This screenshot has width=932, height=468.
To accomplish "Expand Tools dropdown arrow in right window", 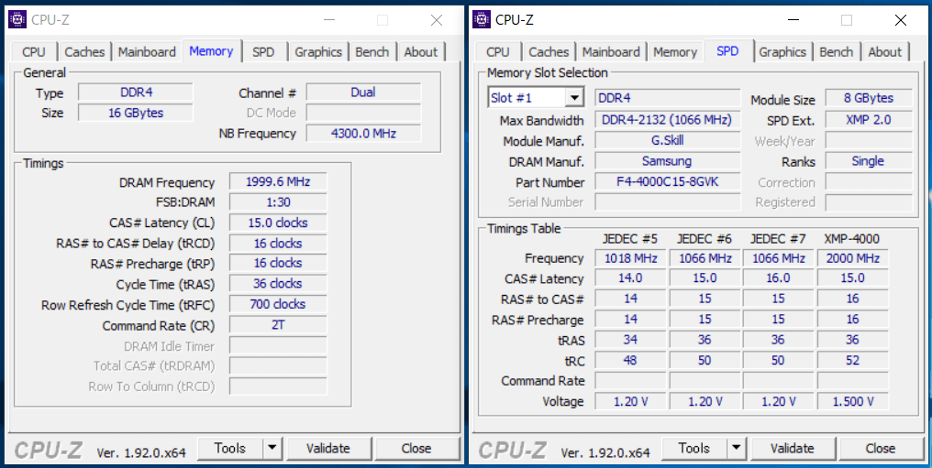I will [x=737, y=449].
